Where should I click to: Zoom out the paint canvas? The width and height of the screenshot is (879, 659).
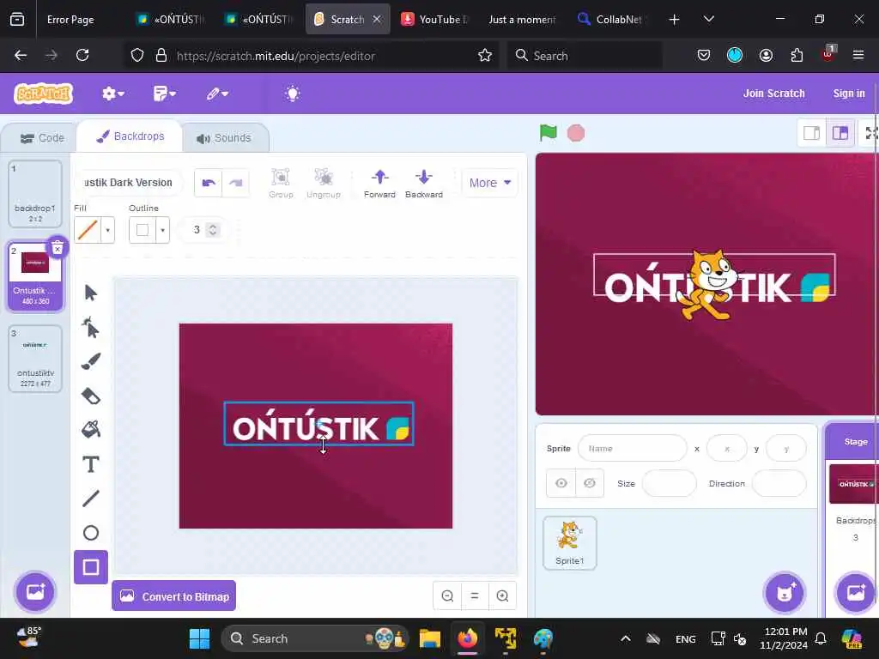click(x=447, y=596)
